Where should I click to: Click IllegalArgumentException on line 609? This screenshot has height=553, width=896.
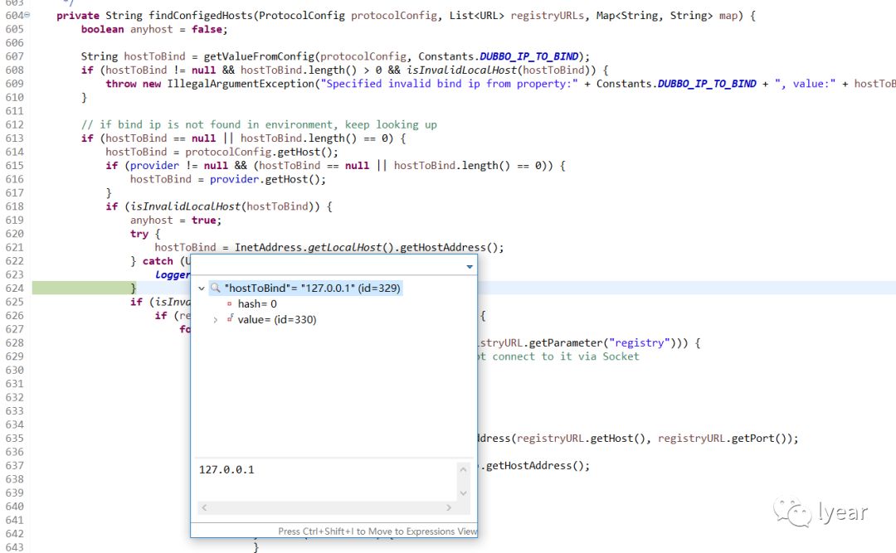coord(241,84)
